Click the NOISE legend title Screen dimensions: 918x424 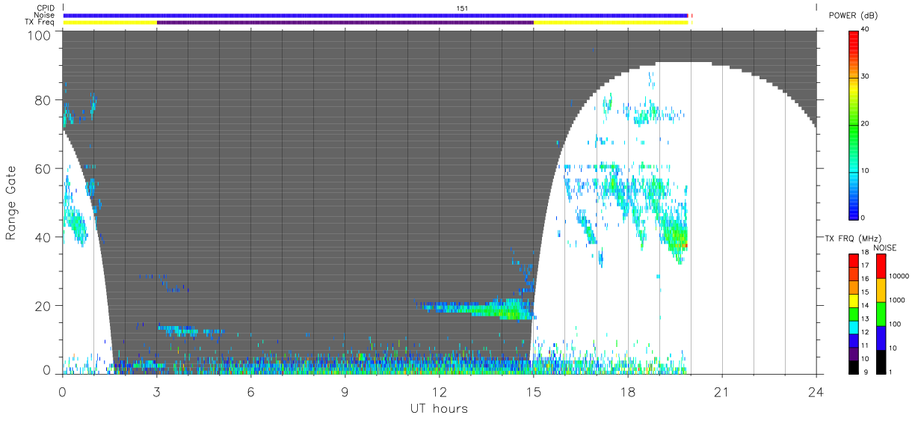(885, 248)
